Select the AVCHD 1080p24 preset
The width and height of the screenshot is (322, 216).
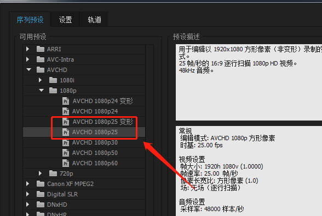[x=95, y=111]
